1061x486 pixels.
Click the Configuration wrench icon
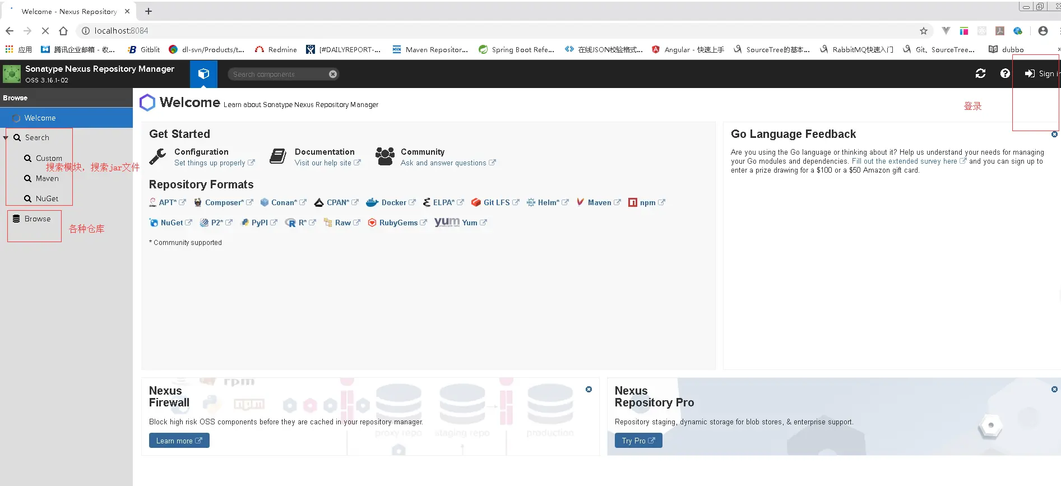(x=157, y=156)
